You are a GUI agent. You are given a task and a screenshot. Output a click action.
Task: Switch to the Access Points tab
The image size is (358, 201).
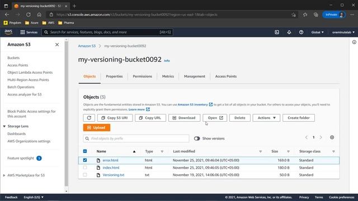click(x=226, y=76)
